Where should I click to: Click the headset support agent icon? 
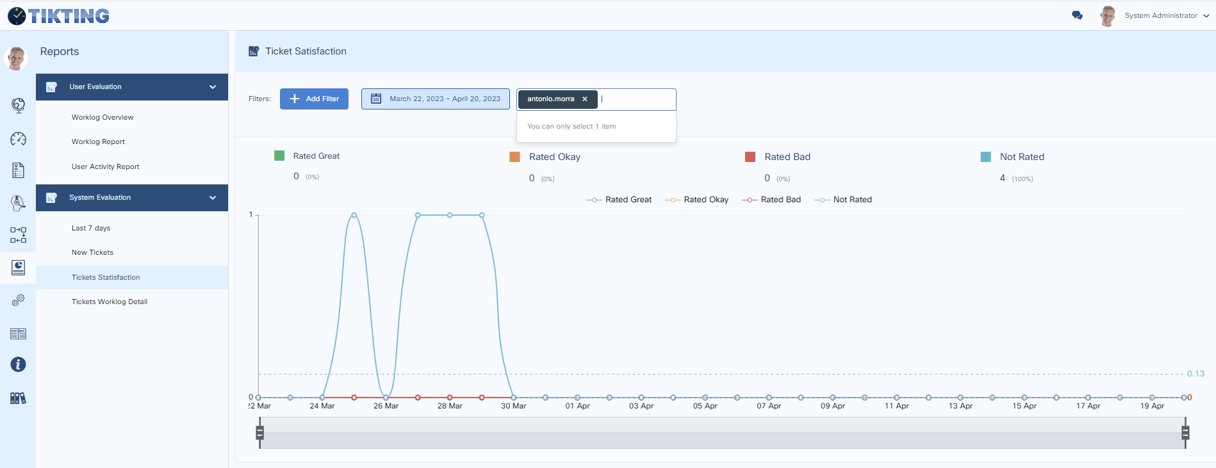(18, 203)
